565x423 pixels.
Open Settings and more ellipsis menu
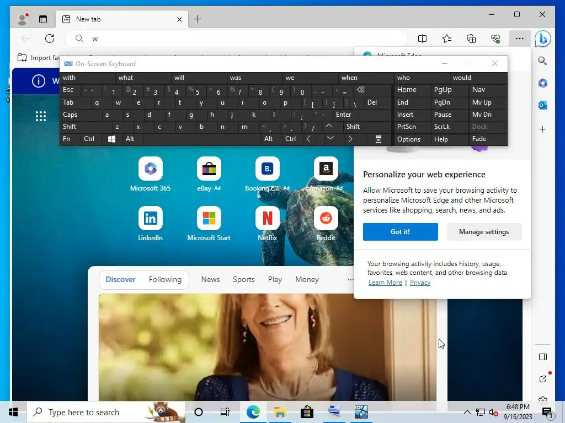520,39
